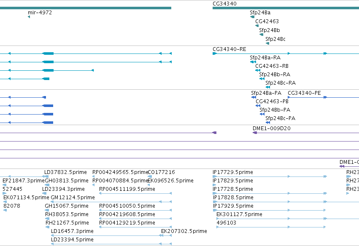Select EST RP004219608.5prime

[x=127, y=214]
